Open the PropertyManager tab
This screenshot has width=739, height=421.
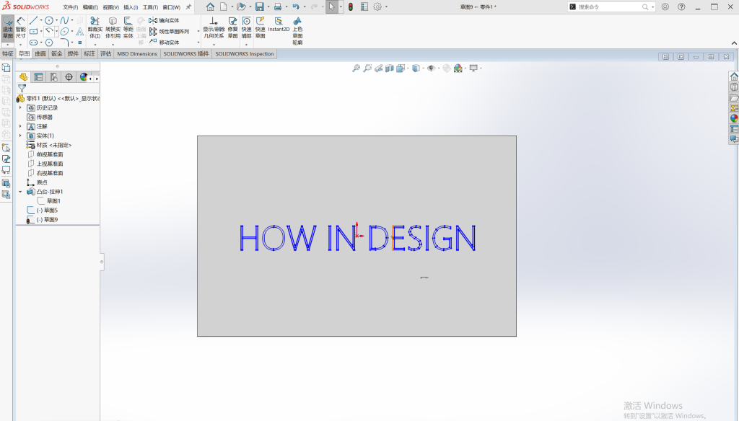(39, 77)
